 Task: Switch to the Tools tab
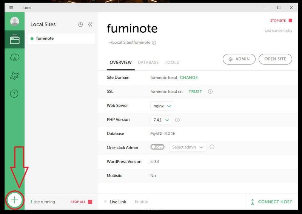172,62
